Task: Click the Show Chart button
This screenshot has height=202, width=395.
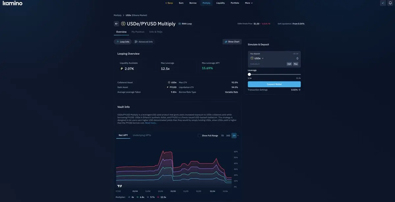Action: point(232,42)
